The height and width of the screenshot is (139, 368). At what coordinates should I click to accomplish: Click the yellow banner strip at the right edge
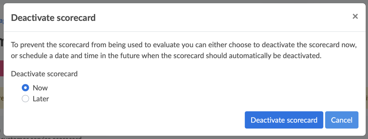pyautogui.click(x=366, y=98)
